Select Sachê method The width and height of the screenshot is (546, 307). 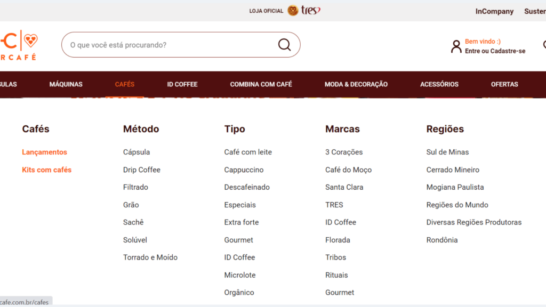click(133, 222)
